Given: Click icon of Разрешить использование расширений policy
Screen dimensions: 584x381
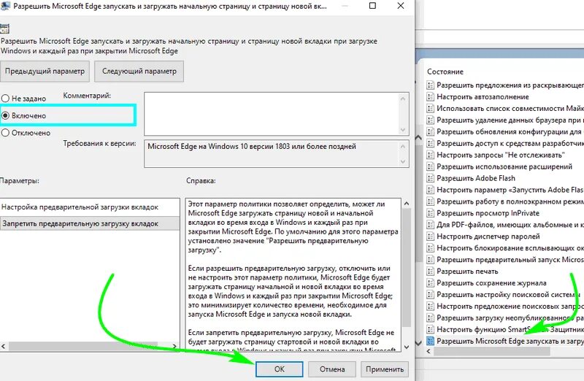Looking at the screenshot, I should 430,166.
